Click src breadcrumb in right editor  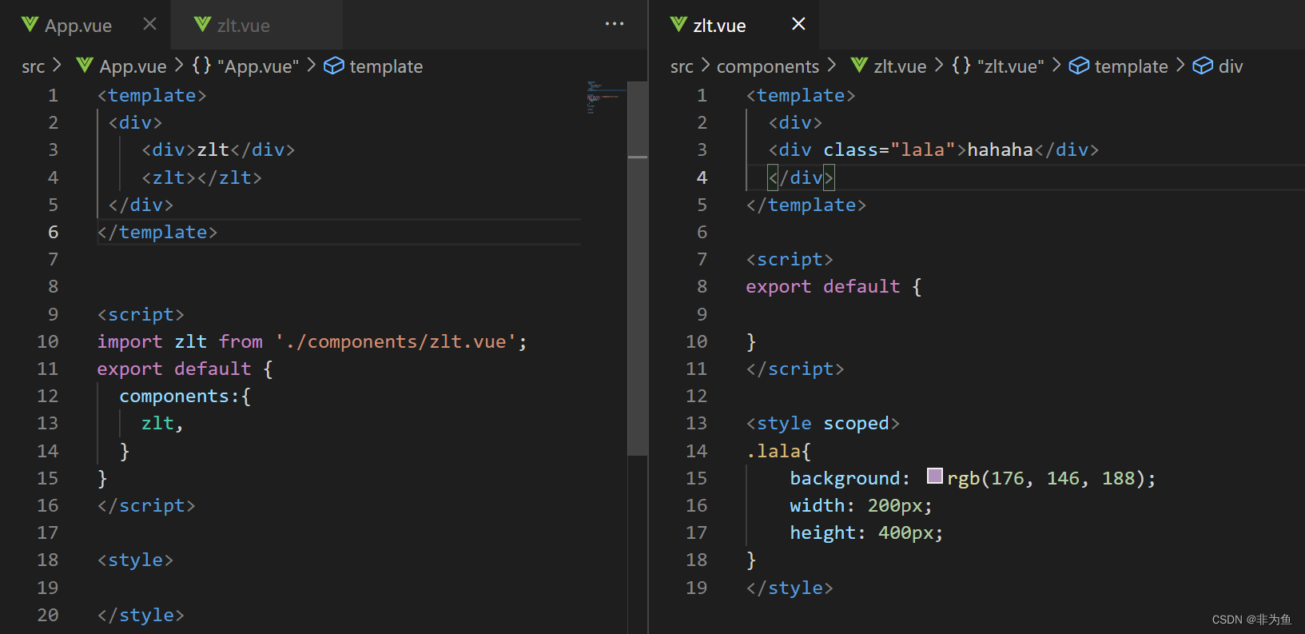682,66
